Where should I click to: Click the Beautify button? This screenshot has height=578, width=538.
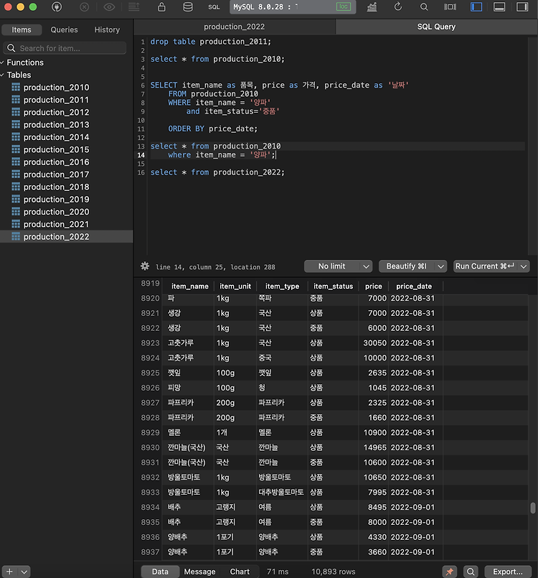pyautogui.click(x=406, y=266)
